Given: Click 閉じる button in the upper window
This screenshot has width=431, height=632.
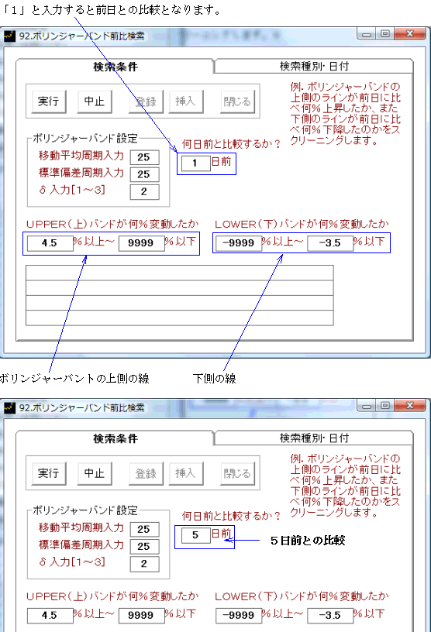Looking at the screenshot, I should point(237,101).
